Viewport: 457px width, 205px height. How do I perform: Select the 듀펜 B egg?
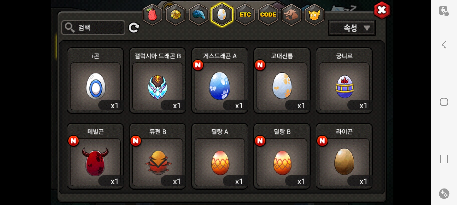(x=158, y=156)
